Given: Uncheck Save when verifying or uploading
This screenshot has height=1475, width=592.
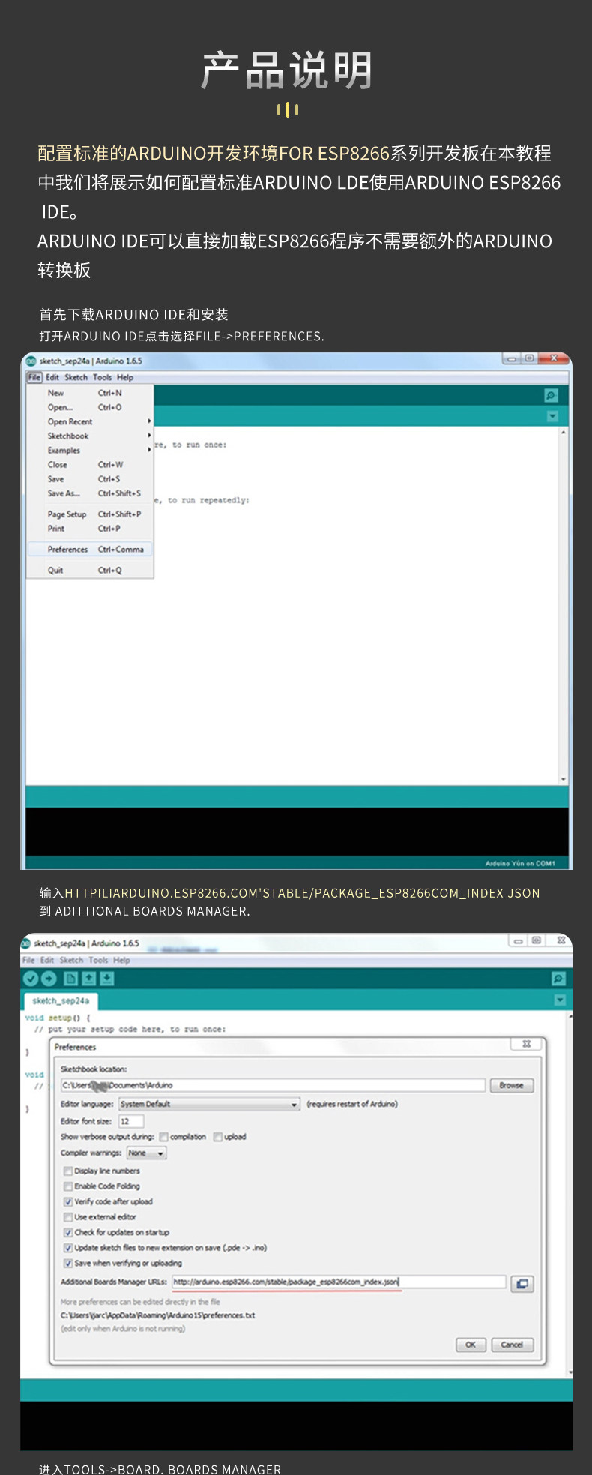Looking at the screenshot, I should (68, 1263).
